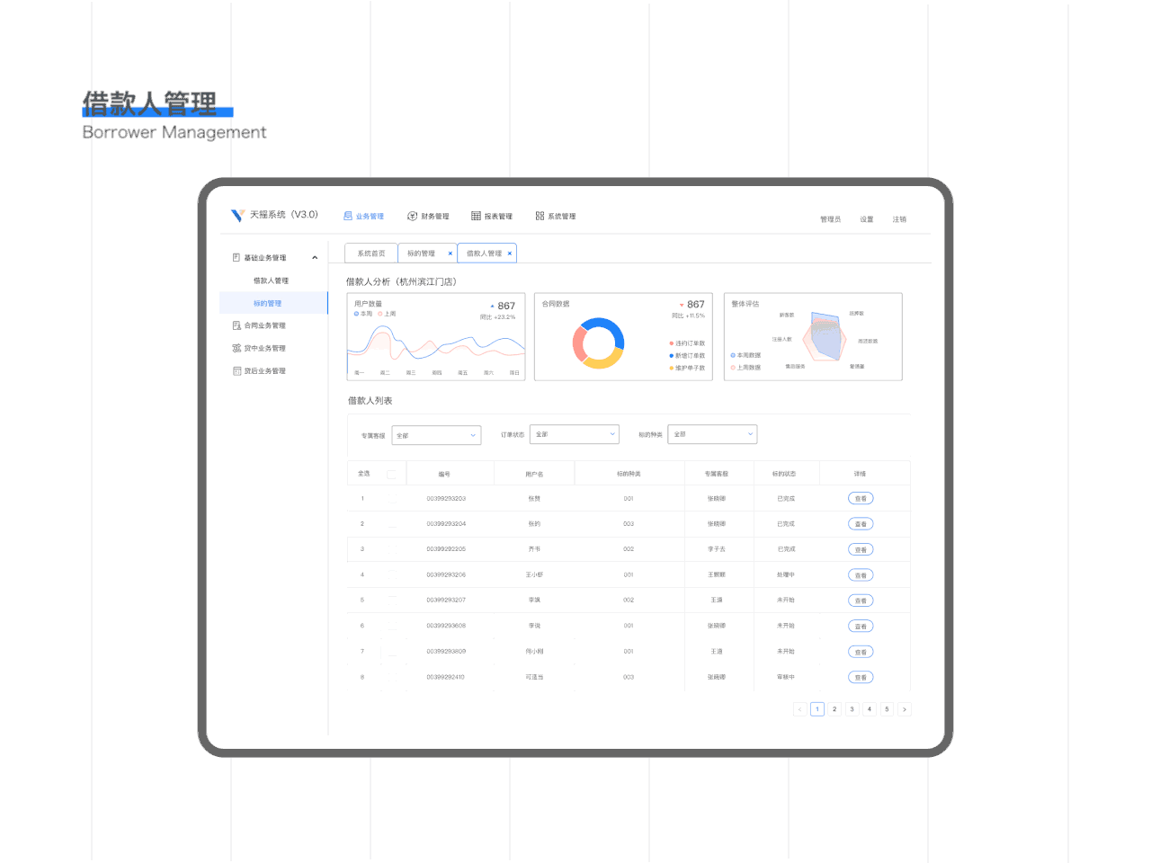Click 查看 for record 00399293809
The width and height of the screenshot is (1151, 863).
[x=861, y=652]
